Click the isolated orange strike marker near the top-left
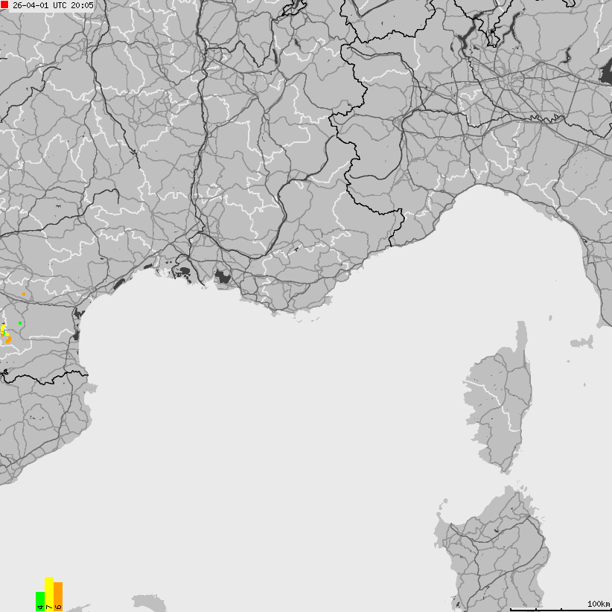The image size is (612, 612). pyautogui.click(x=23, y=294)
